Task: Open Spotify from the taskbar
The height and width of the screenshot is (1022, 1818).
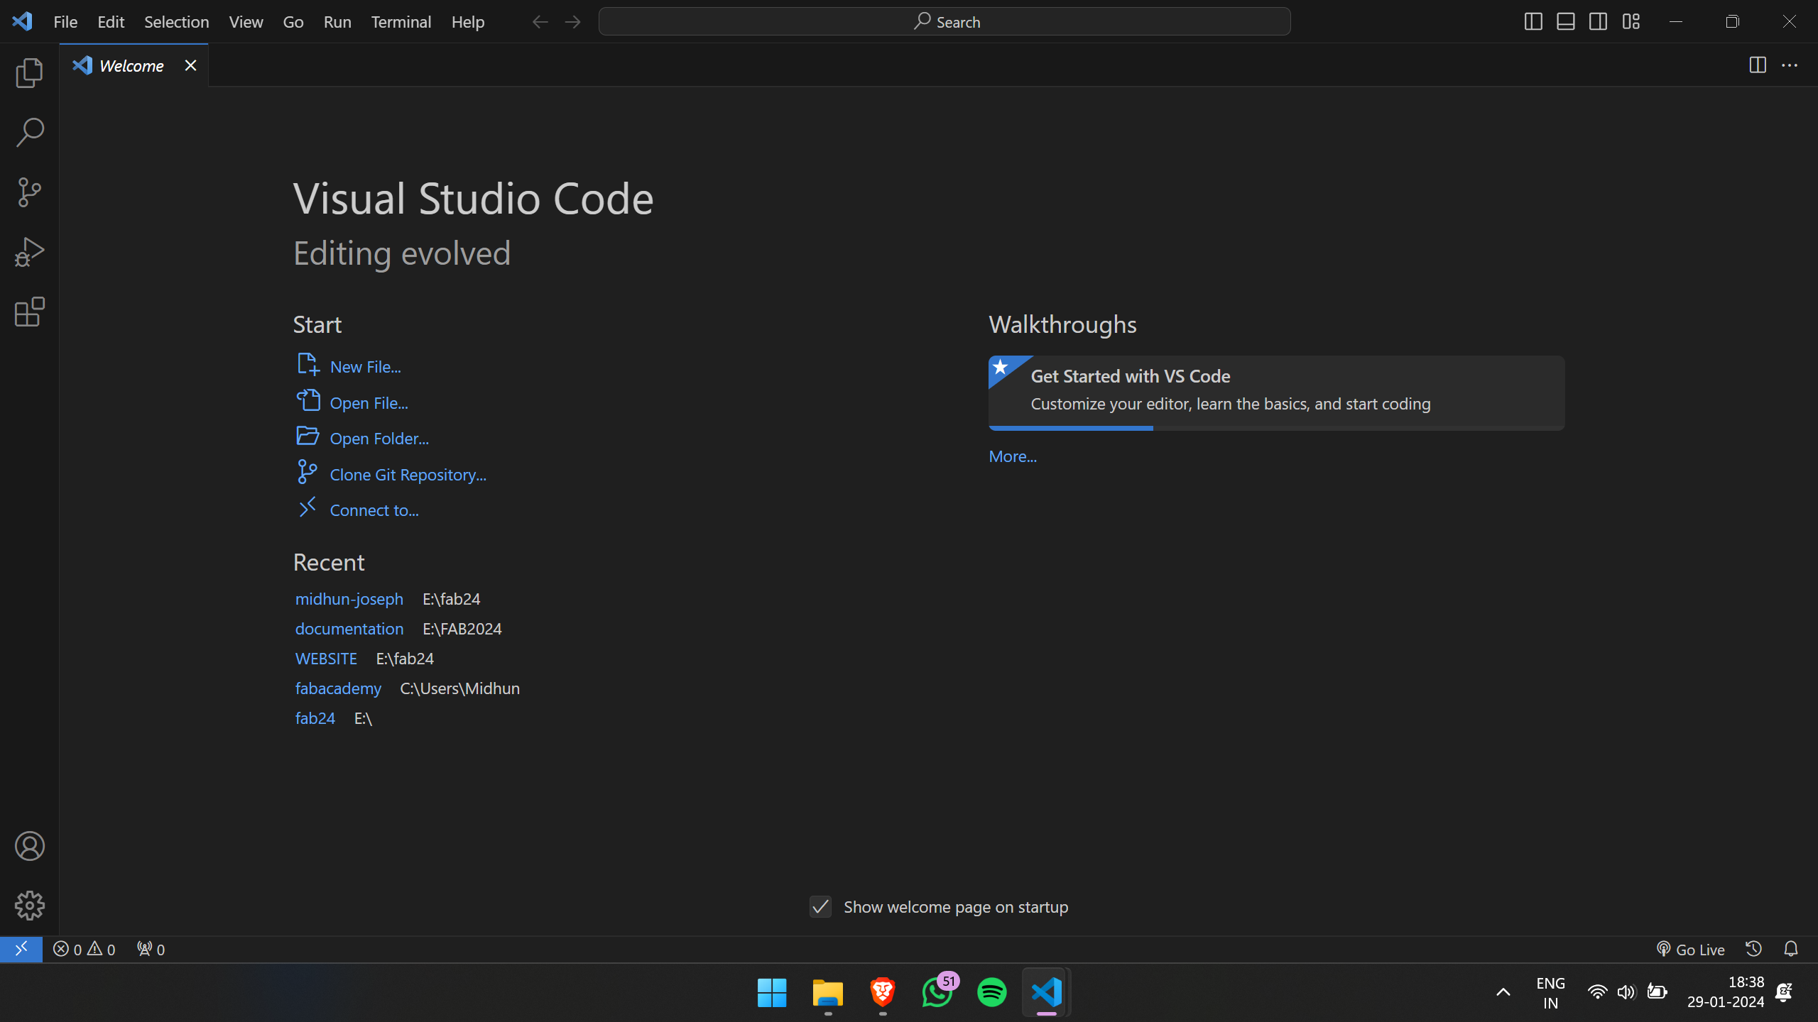Action: 992,992
